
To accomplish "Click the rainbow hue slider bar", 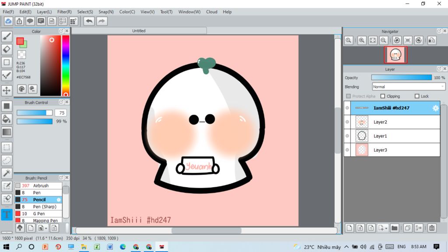I will (66, 65).
